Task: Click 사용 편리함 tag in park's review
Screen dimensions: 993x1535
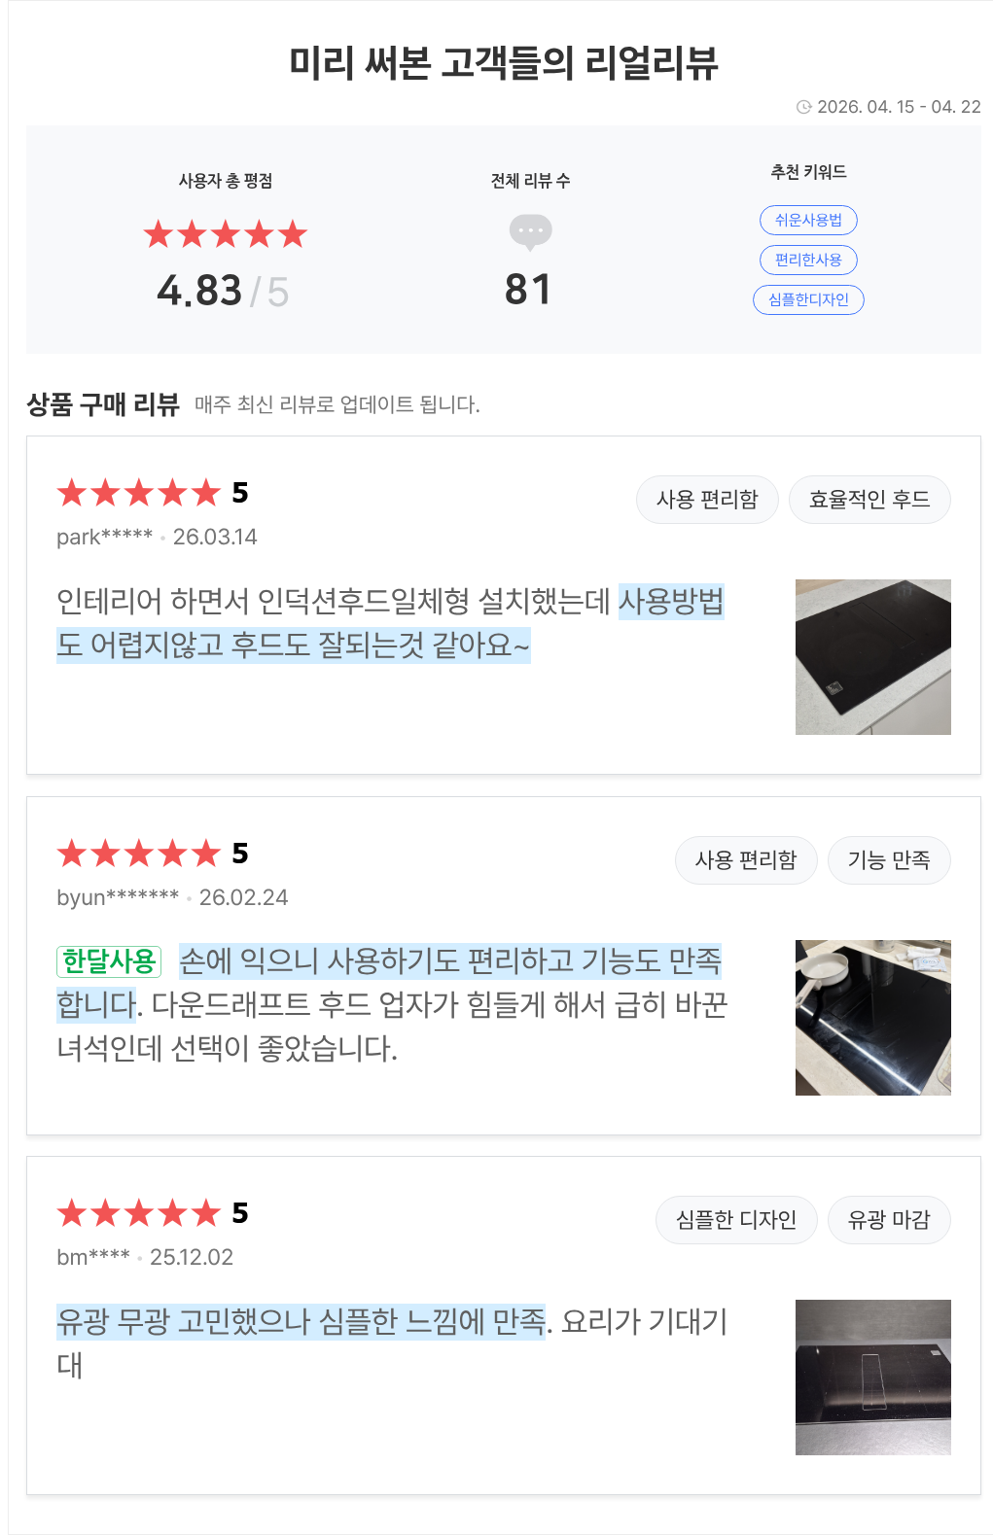Action: pos(707,500)
